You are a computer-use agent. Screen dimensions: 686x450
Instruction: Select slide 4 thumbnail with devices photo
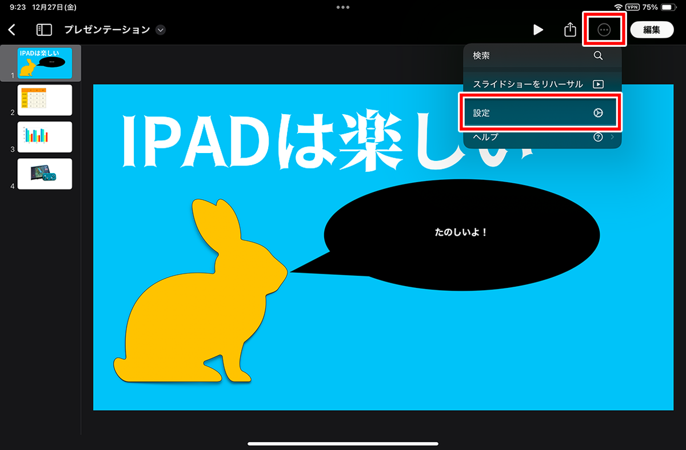pyautogui.click(x=45, y=174)
